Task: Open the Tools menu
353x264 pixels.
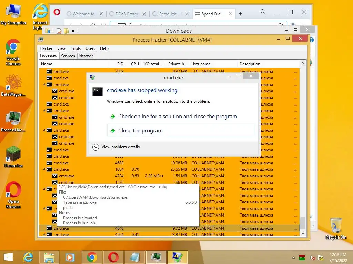Action: 75,48
